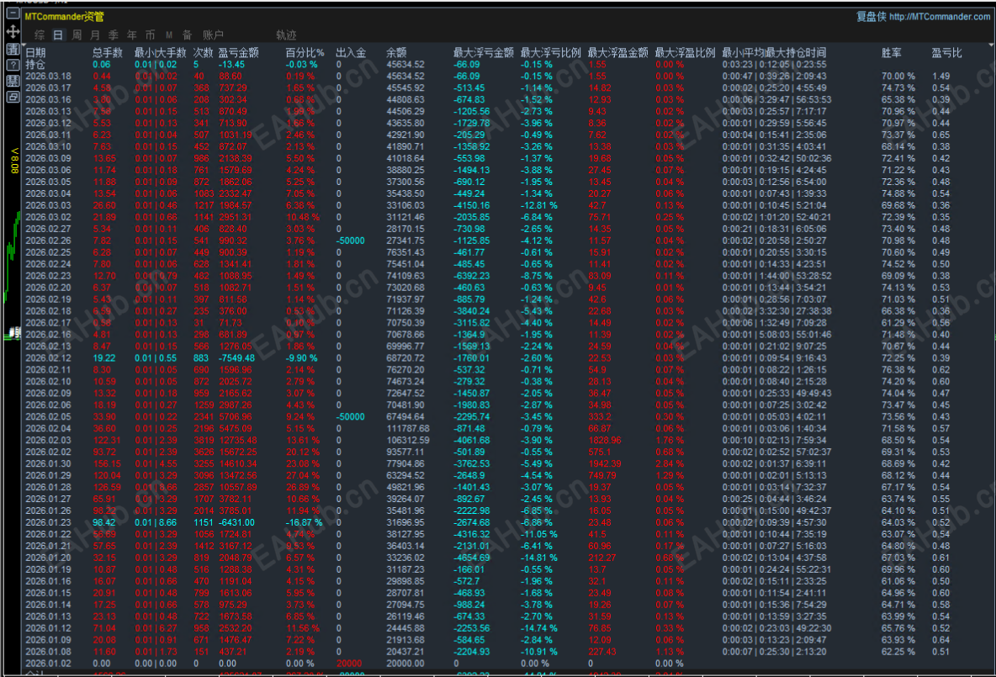996x677 pixels.
Task: Switch to the 年 yearly tab
Action: point(132,35)
